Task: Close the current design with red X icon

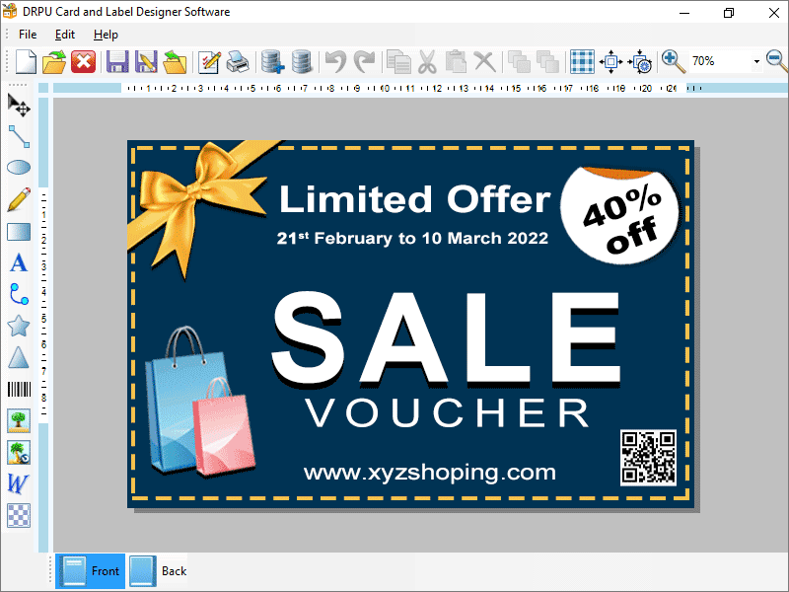Action: coord(83,62)
